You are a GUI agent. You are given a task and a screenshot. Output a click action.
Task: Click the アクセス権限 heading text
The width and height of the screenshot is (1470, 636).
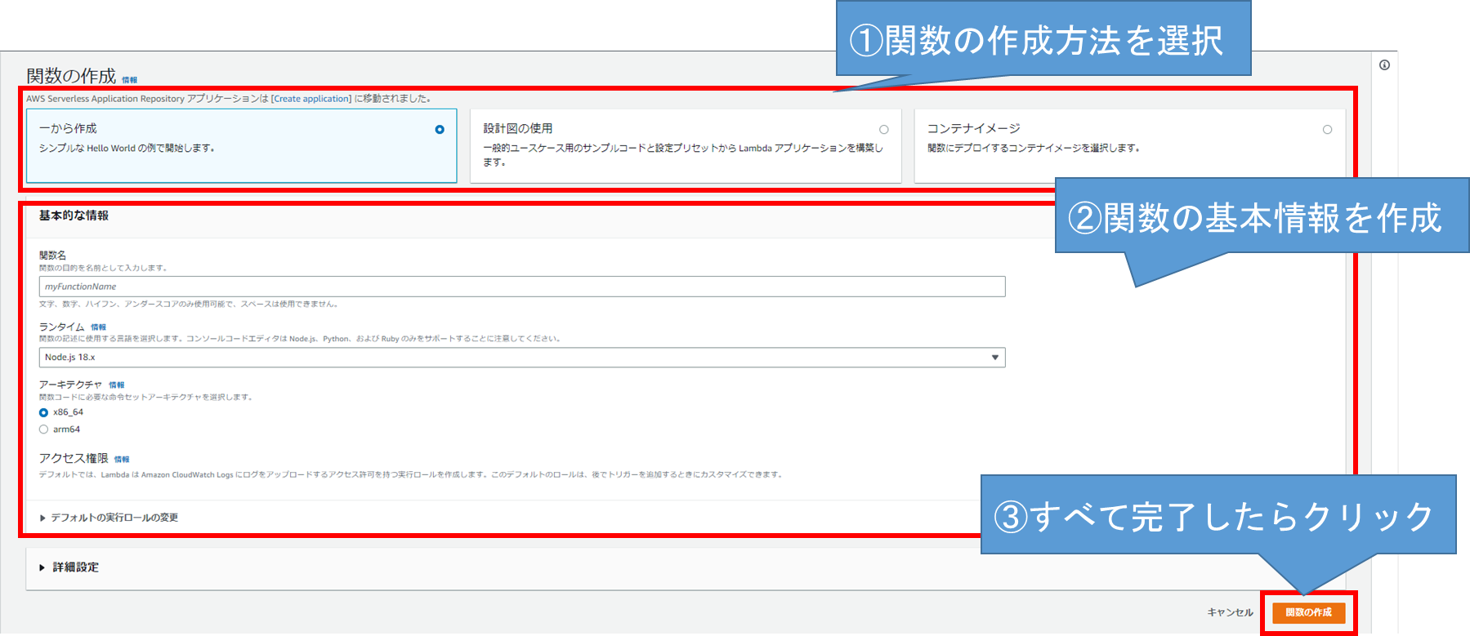tap(74, 459)
